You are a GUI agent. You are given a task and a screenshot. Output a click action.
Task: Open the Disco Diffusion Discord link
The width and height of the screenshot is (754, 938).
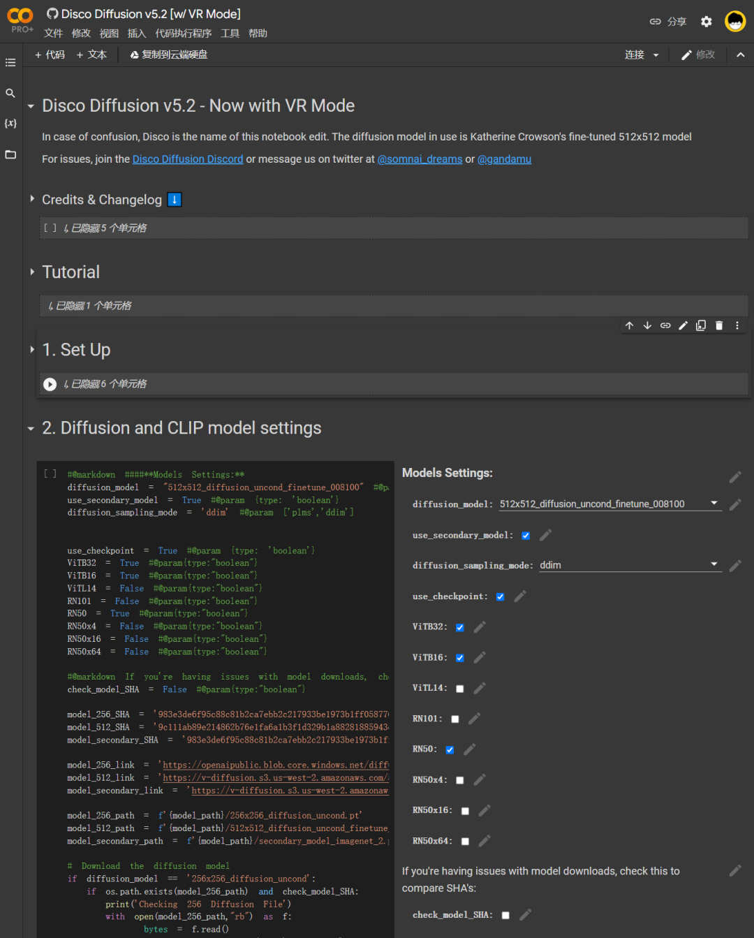188,159
